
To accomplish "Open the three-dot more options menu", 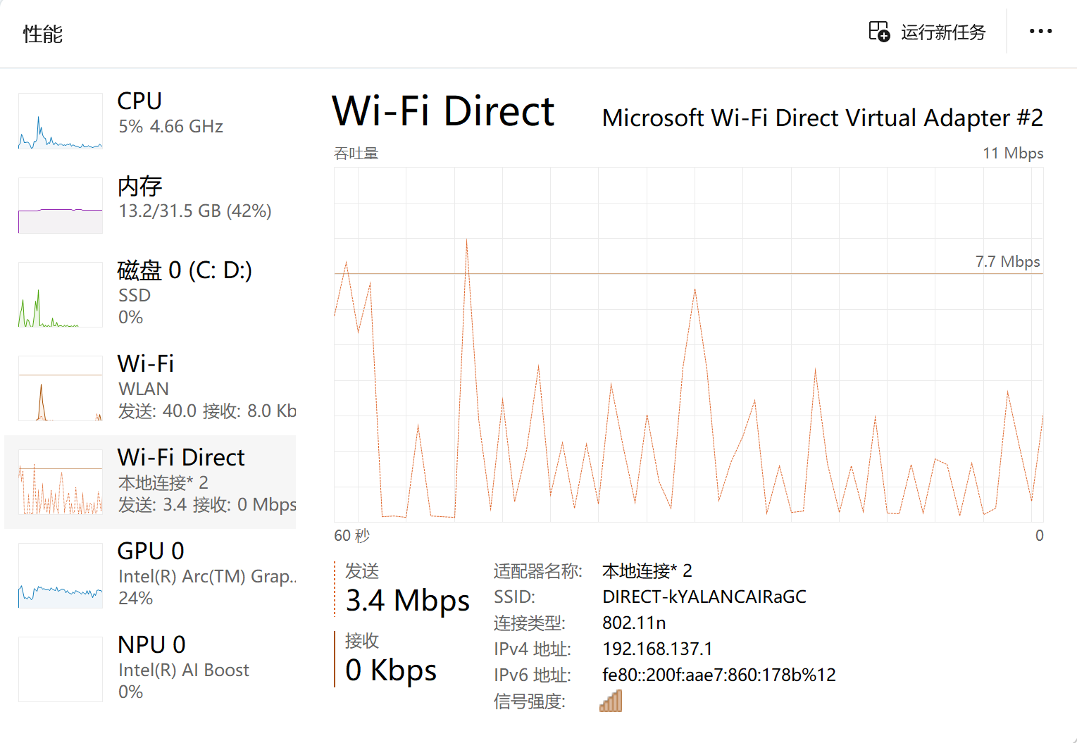I will click(x=1040, y=31).
